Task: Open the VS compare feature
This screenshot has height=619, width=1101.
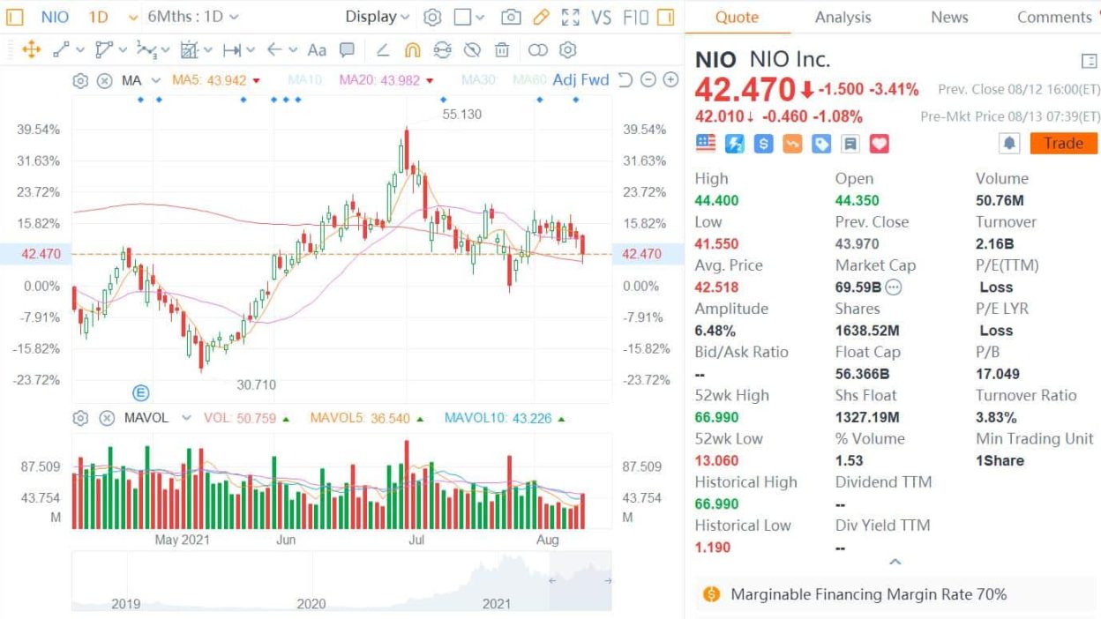Action: [x=601, y=17]
